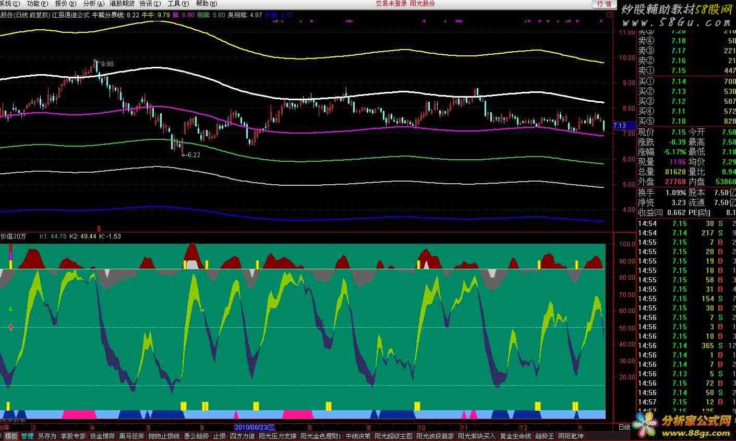Click the 卖① 7.15 ask row

(x=687, y=70)
